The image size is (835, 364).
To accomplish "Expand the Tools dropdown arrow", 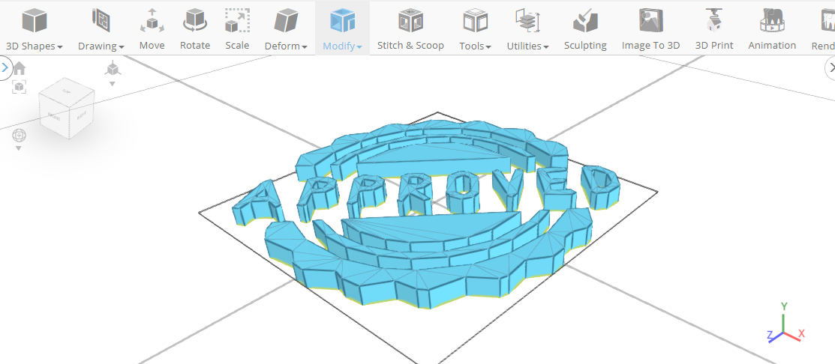I will coord(488,46).
